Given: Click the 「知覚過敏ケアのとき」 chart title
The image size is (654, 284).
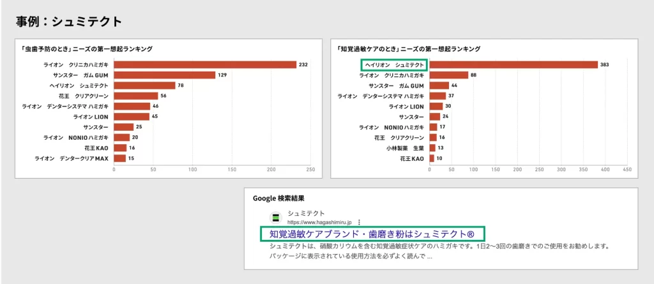Looking at the screenshot, I should pos(410,49).
